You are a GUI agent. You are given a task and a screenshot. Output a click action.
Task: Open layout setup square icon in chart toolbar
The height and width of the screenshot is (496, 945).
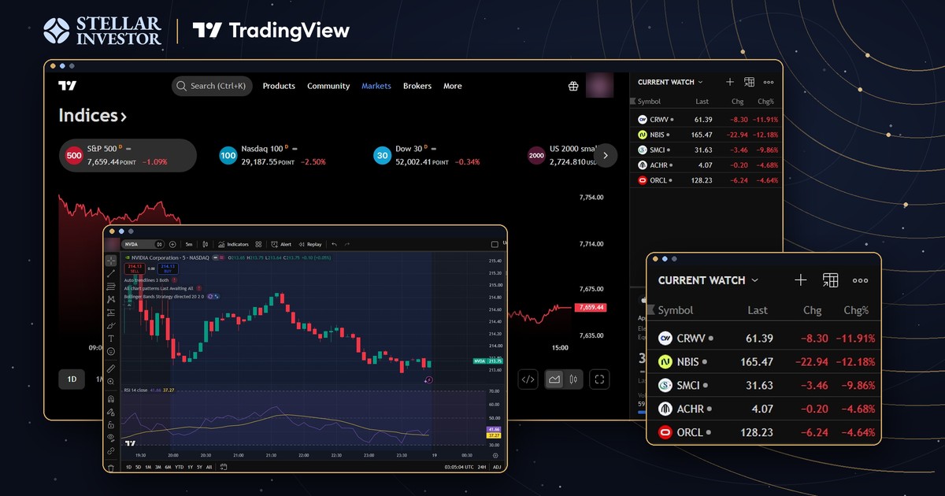tap(495, 244)
